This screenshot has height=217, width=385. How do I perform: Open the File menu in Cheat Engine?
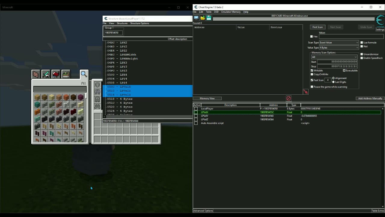click(195, 12)
